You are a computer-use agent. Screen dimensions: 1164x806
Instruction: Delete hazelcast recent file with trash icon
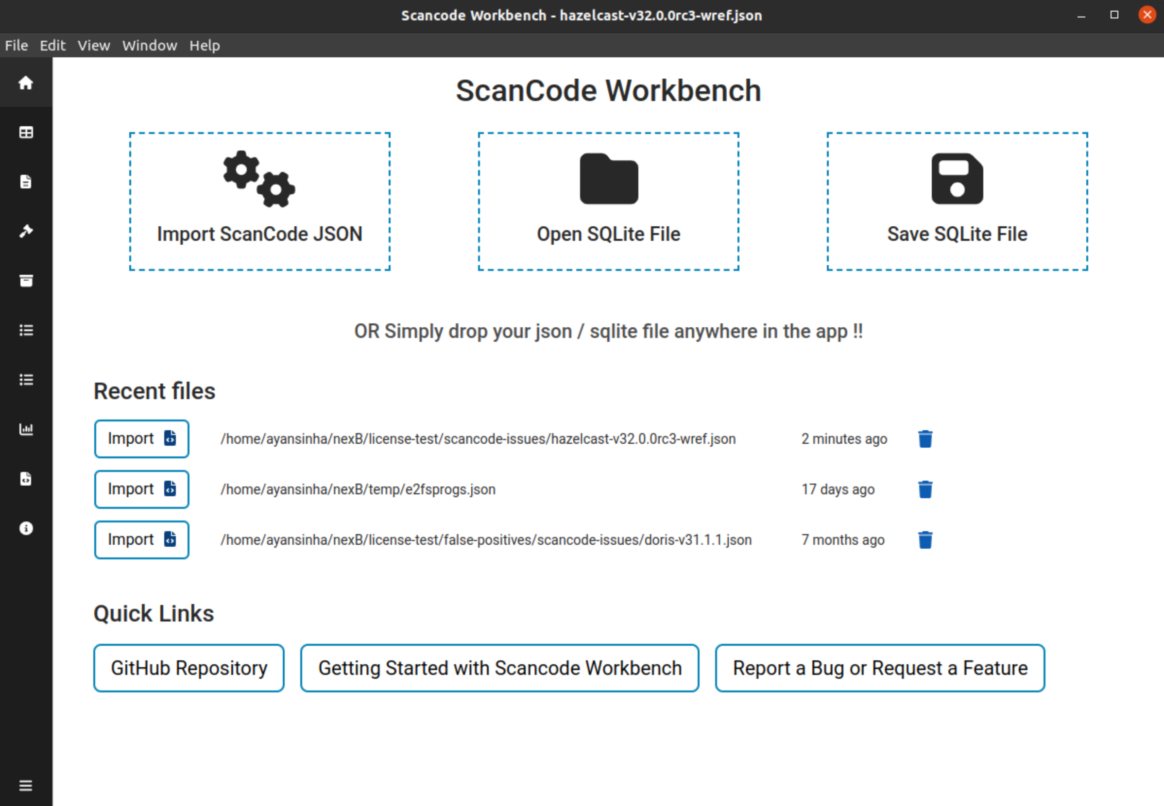pyautogui.click(x=925, y=439)
